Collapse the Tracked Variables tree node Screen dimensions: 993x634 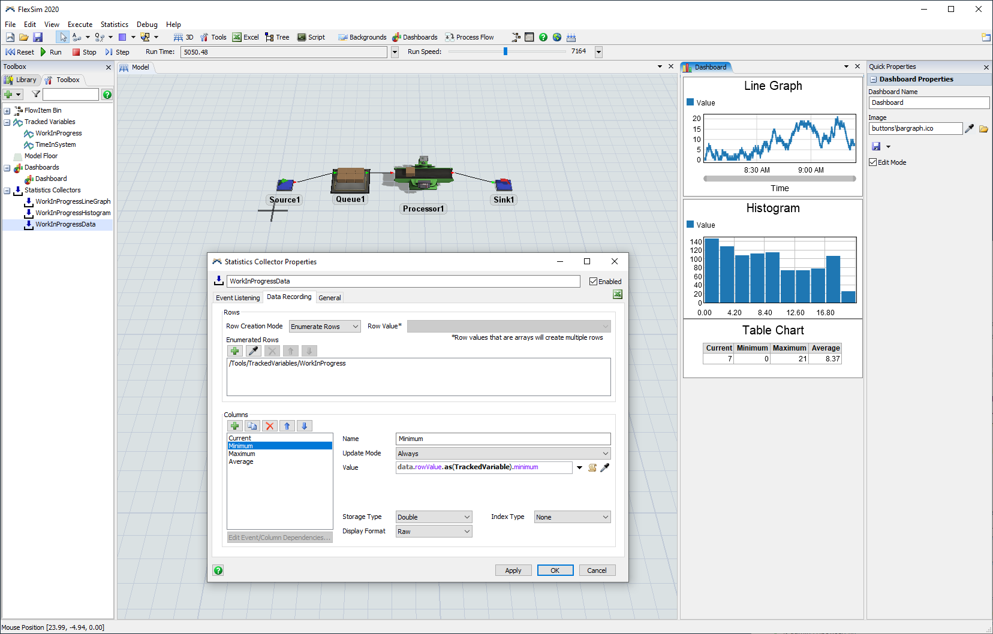[7, 122]
